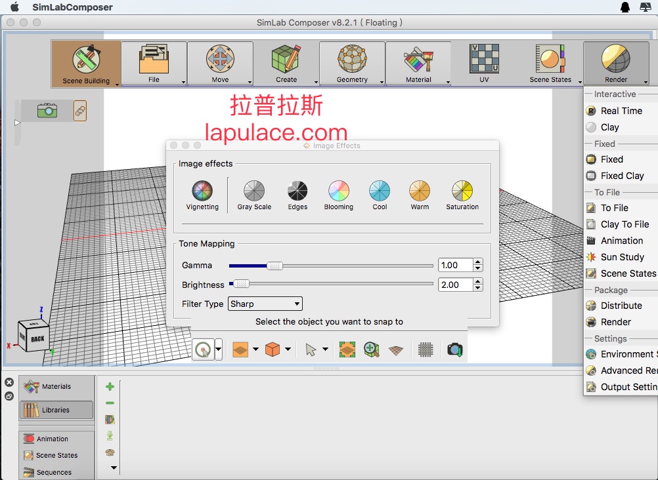Image resolution: width=658 pixels, height=480 pixels.
Task: Apply the Warm color effect
Action: 420,195
